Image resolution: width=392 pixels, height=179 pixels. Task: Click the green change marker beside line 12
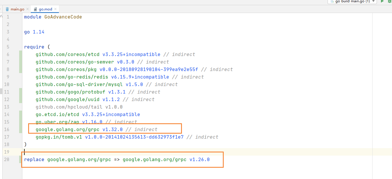(21, 99)
